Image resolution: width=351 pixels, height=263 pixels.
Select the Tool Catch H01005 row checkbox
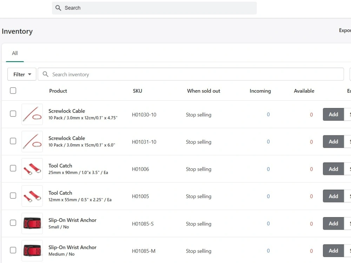coord(13,195)
